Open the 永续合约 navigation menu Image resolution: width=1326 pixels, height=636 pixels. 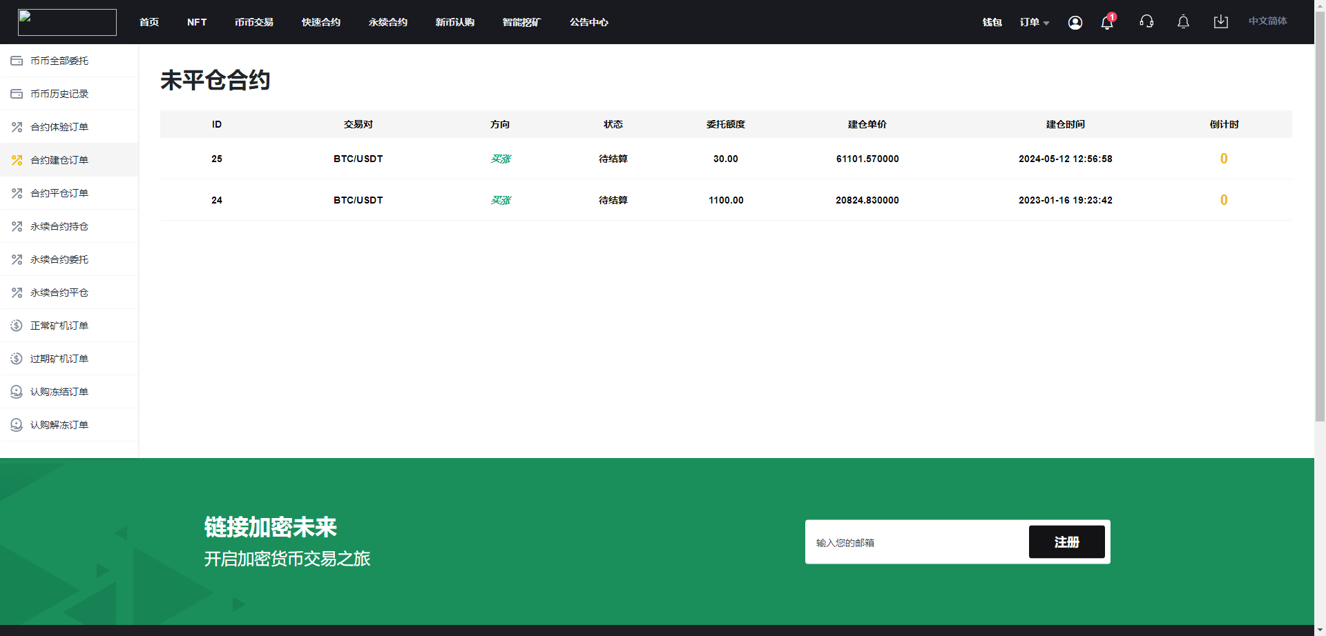coord(387,22)
